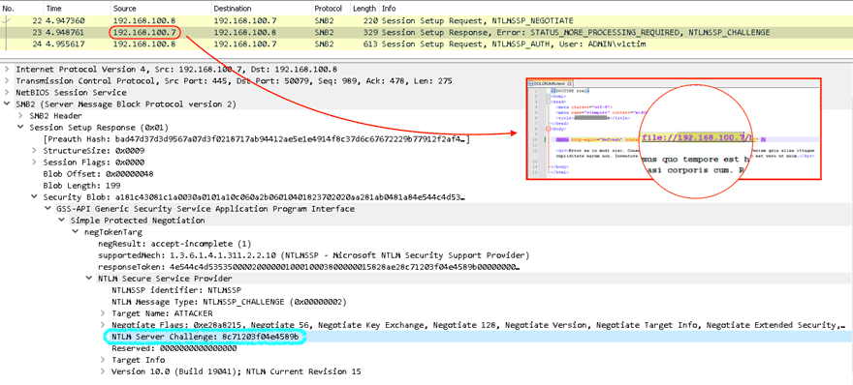Collapse the negTokenTarg node
The height and width of the screenshot is (385, 853).
coord(75,232)
